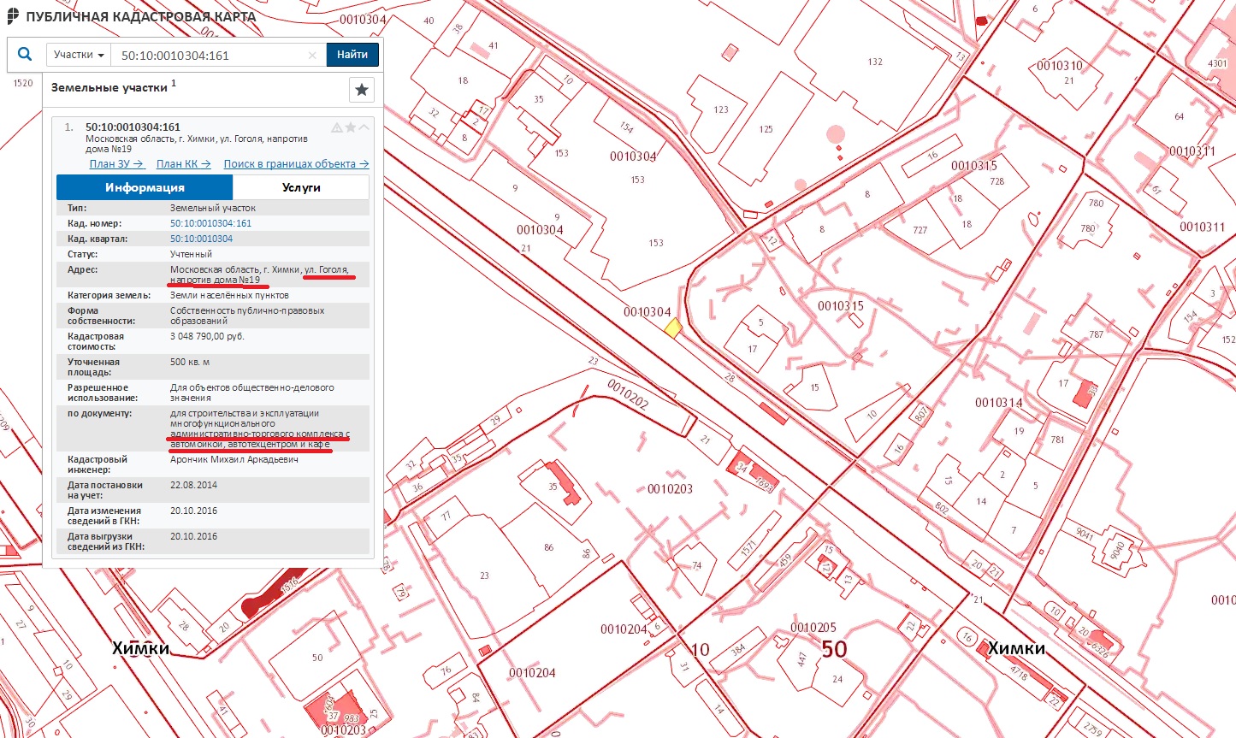
Task: Switch to the Услуги tab
Action: [x=301, y=187]
